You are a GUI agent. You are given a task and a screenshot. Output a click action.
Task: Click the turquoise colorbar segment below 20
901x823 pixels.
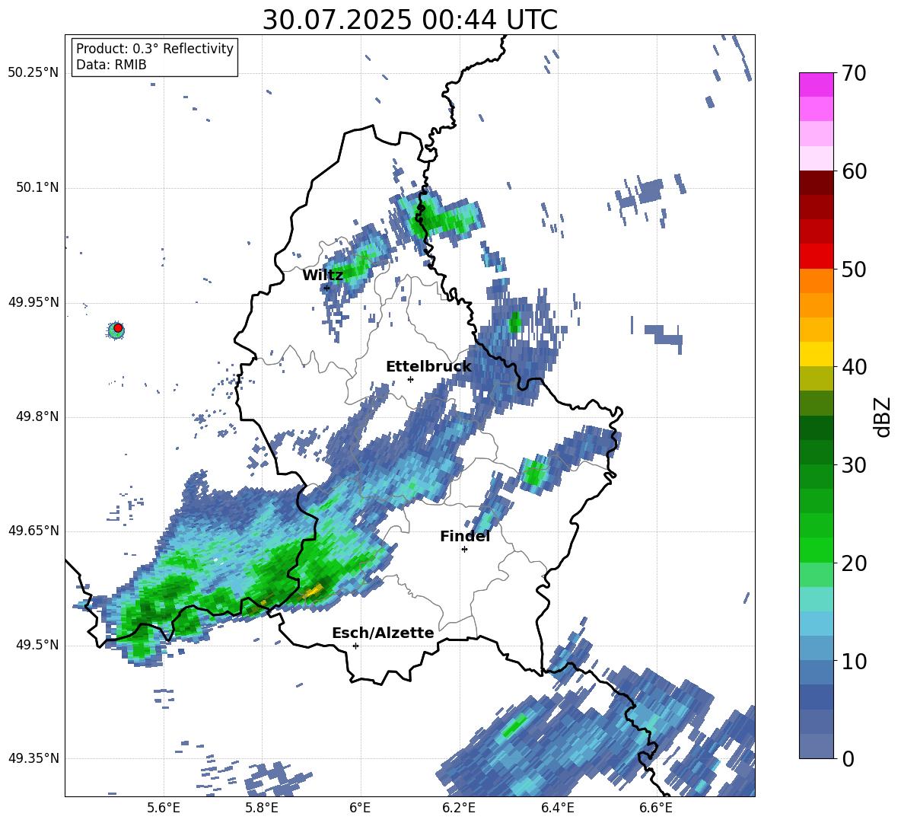coord(816,599)
